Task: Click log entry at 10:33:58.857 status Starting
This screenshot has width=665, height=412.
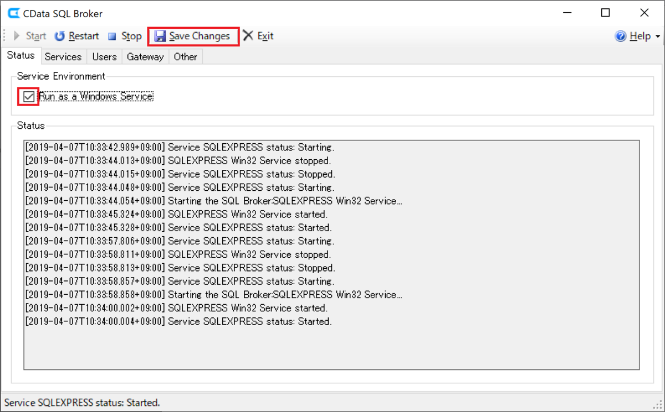Action: click(x=180, y=281)
